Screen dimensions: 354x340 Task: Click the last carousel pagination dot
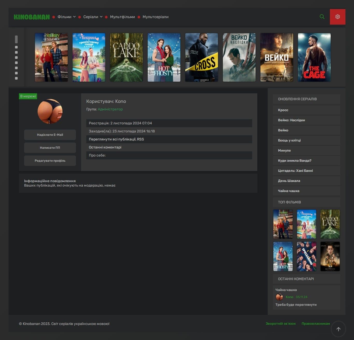coord(16,78)
